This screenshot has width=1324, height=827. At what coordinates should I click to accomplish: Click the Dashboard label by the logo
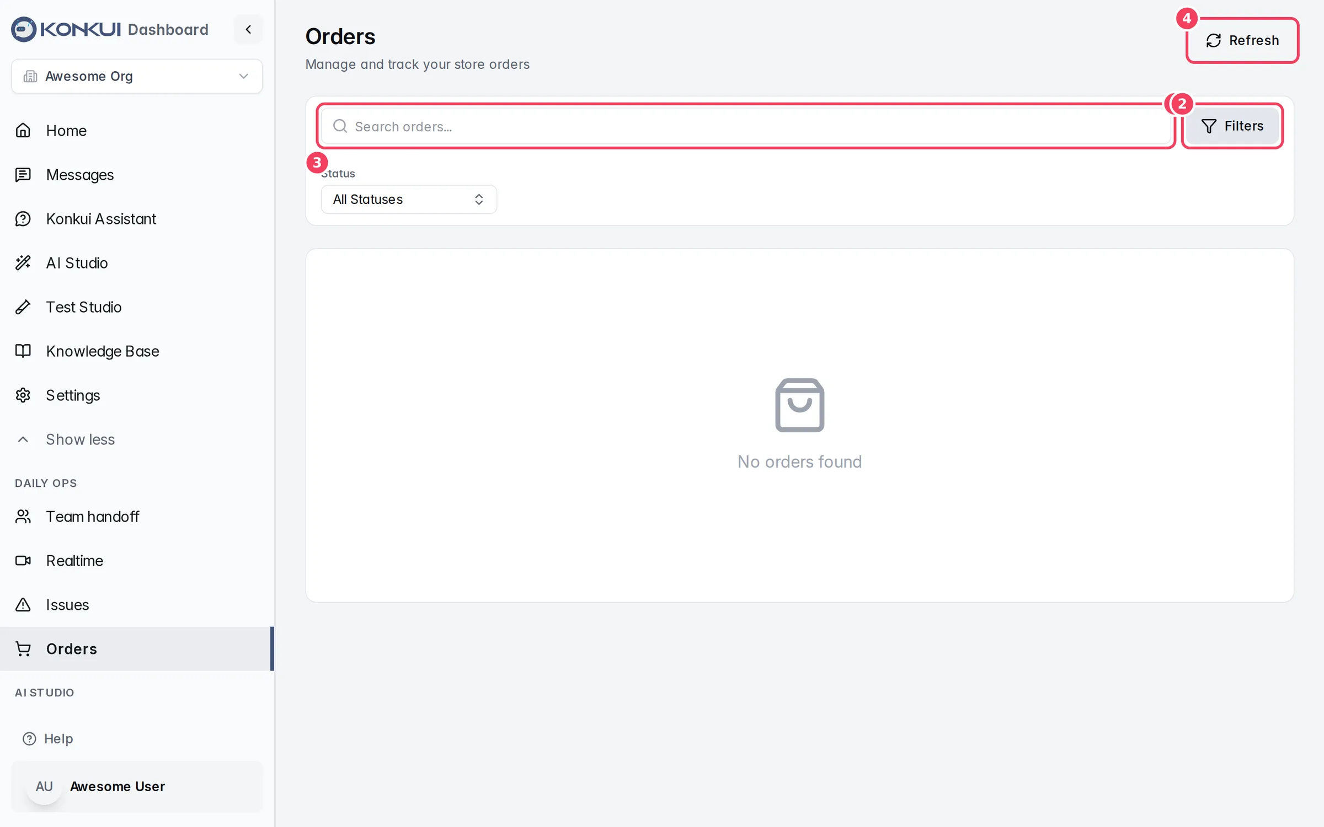click(168, 29)
